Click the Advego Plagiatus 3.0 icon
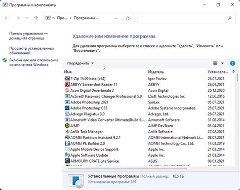 (67, 114)
